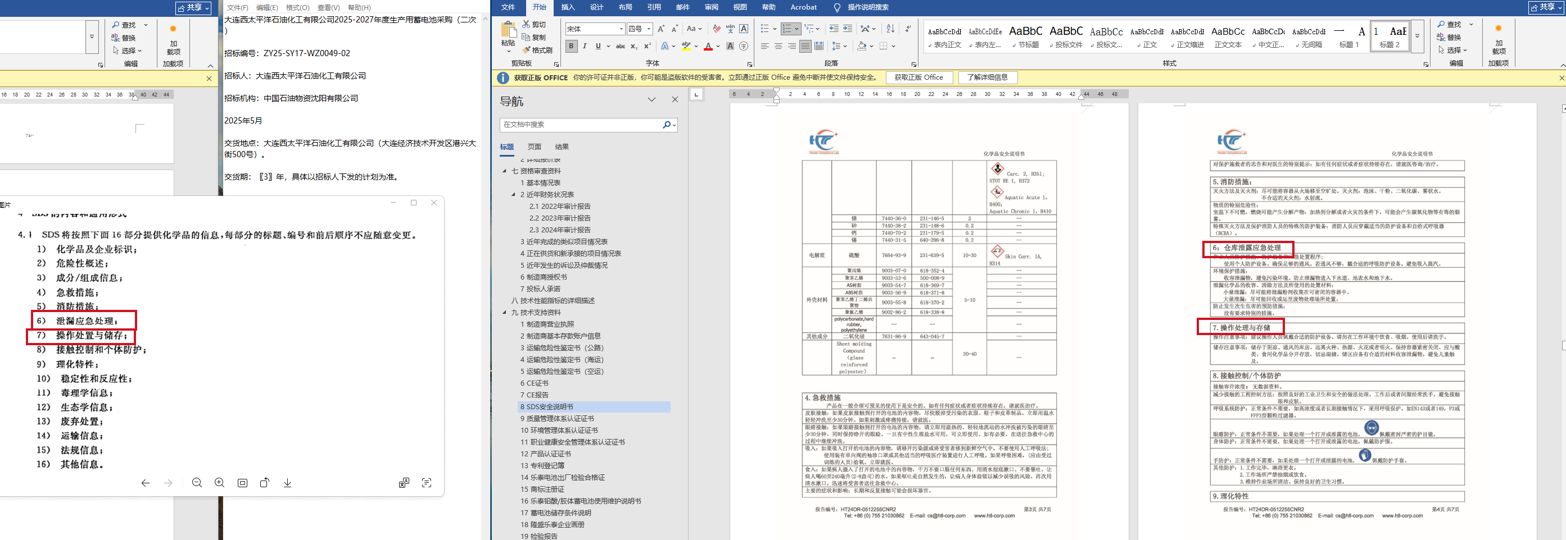Apply the yellow text highlight color
Screen dimensions: 1566x540
click(686, 46)
